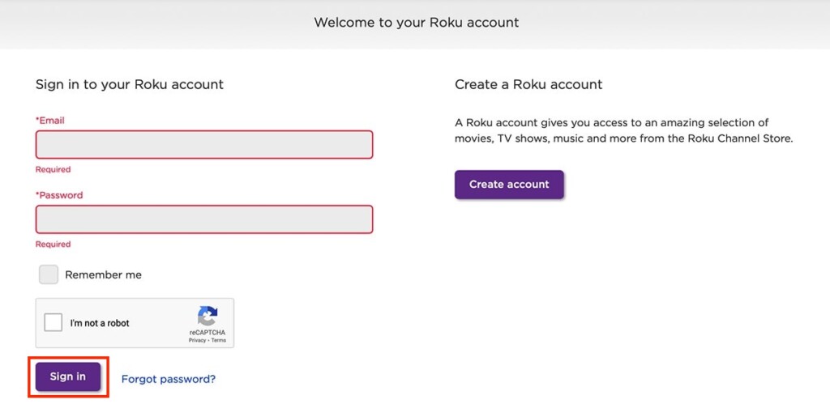Click the *Password field label
The image size is (830, 404).
(x=59, y=195)
